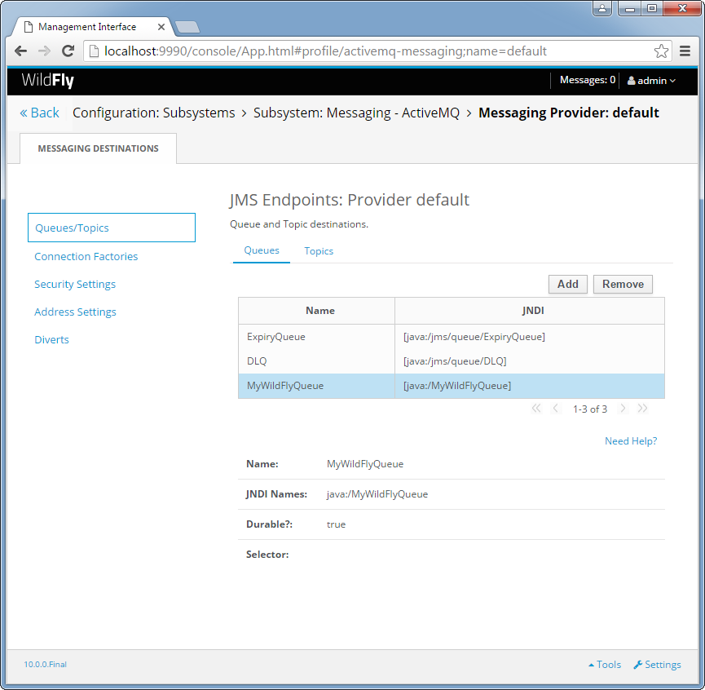Reload the page with refresh icon

[x=68, y=51]
